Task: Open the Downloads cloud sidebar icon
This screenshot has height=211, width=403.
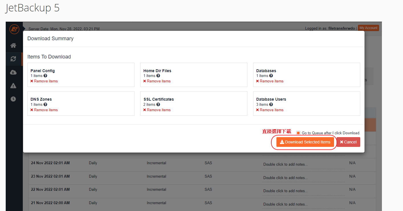Action: click(x=13, y=72)
